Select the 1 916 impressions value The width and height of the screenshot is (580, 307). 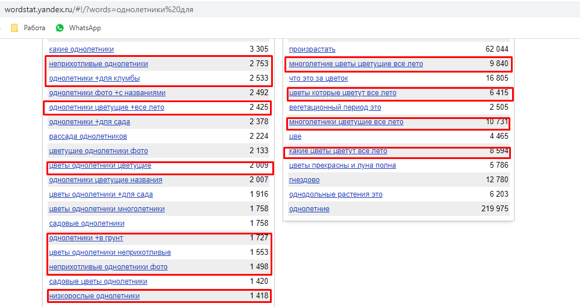(x=259, y=194)
